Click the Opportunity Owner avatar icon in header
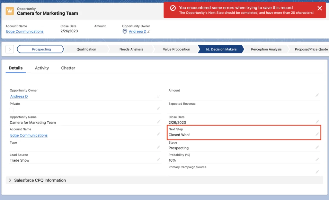This screenshot has width=329, height=200. 125,31
